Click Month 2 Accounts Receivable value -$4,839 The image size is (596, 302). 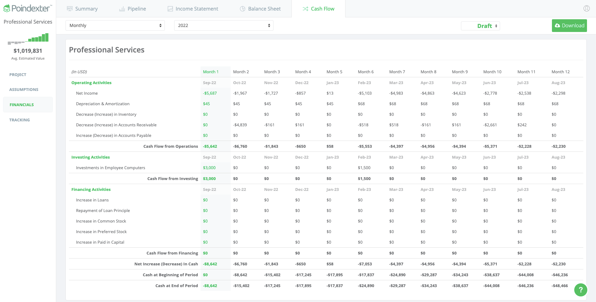click(240, 125)
